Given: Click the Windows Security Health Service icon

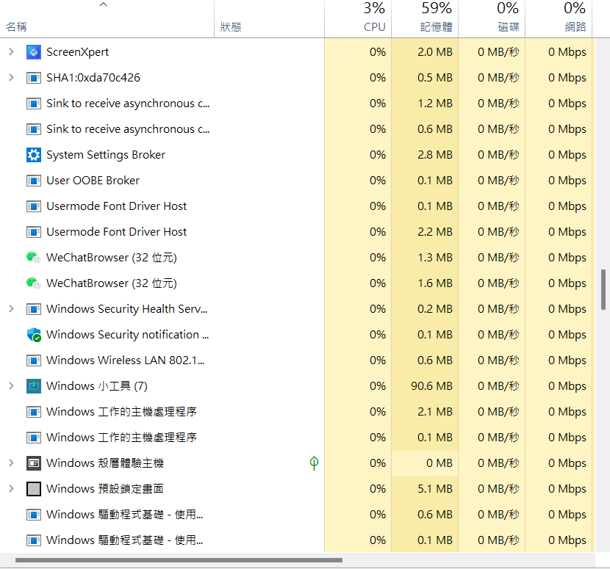Looking at the screenshot, I should [x=34, y=309].
